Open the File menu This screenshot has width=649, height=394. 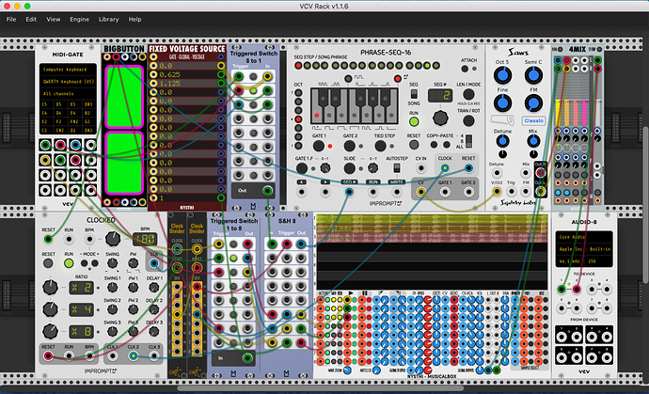tap(11, 19)
